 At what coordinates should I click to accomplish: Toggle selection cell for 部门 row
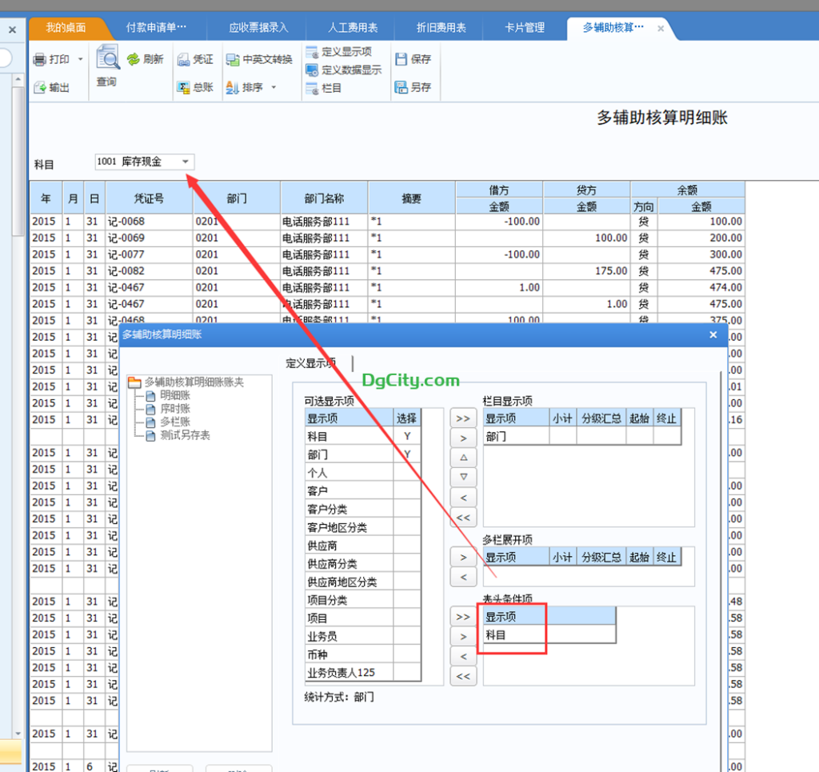coord(406,454)
